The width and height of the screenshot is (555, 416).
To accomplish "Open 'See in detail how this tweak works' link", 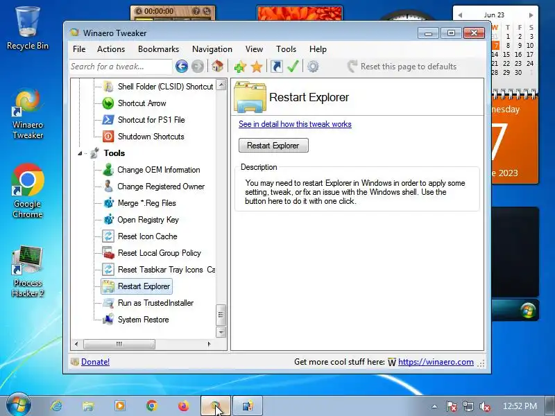I will coord(295,124).
